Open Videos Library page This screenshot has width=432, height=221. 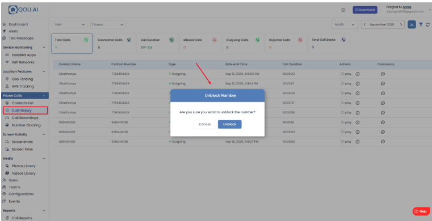pos(23,173)
